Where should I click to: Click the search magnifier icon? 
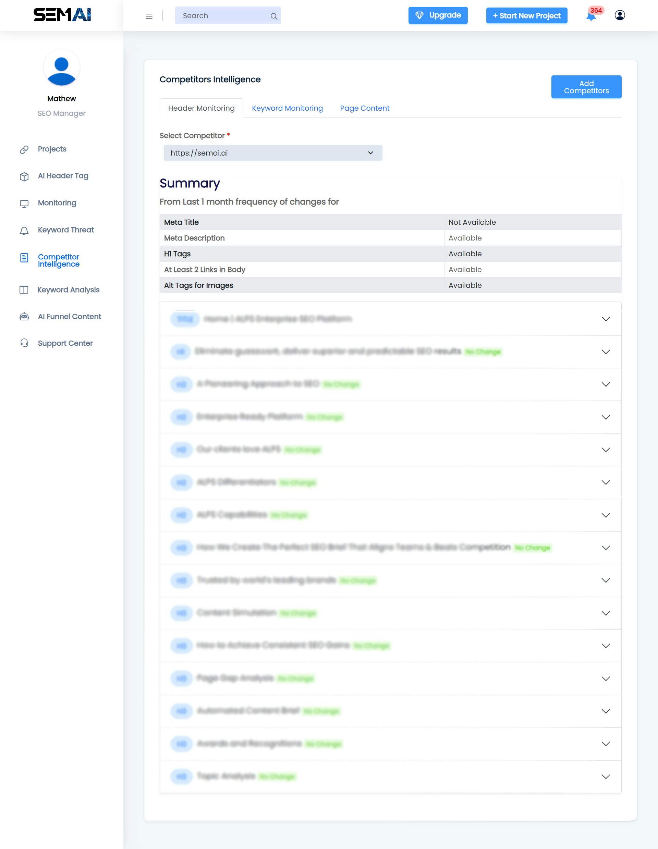tap(274, 16)
